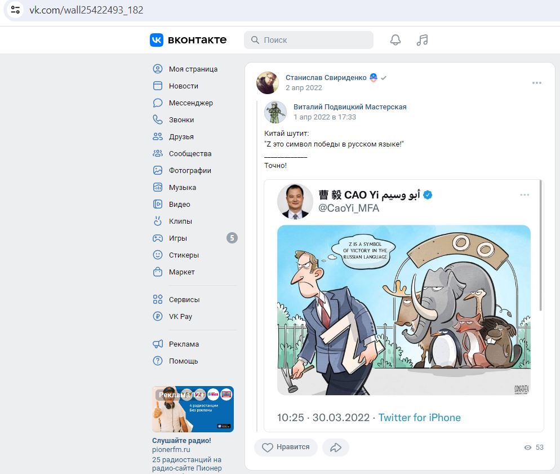Click the post date 2 апр 2022

304,88
